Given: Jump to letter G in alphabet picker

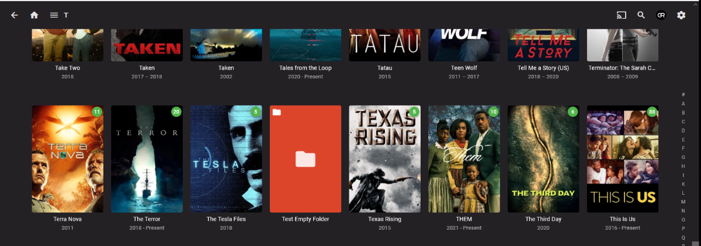Looking at the screenshot, I should point(683,157).
